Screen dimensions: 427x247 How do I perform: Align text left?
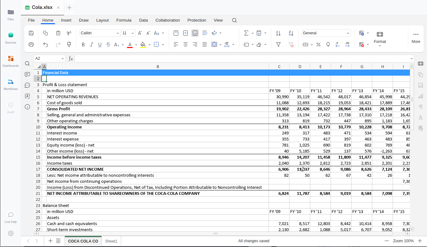(x=176, y=45)
